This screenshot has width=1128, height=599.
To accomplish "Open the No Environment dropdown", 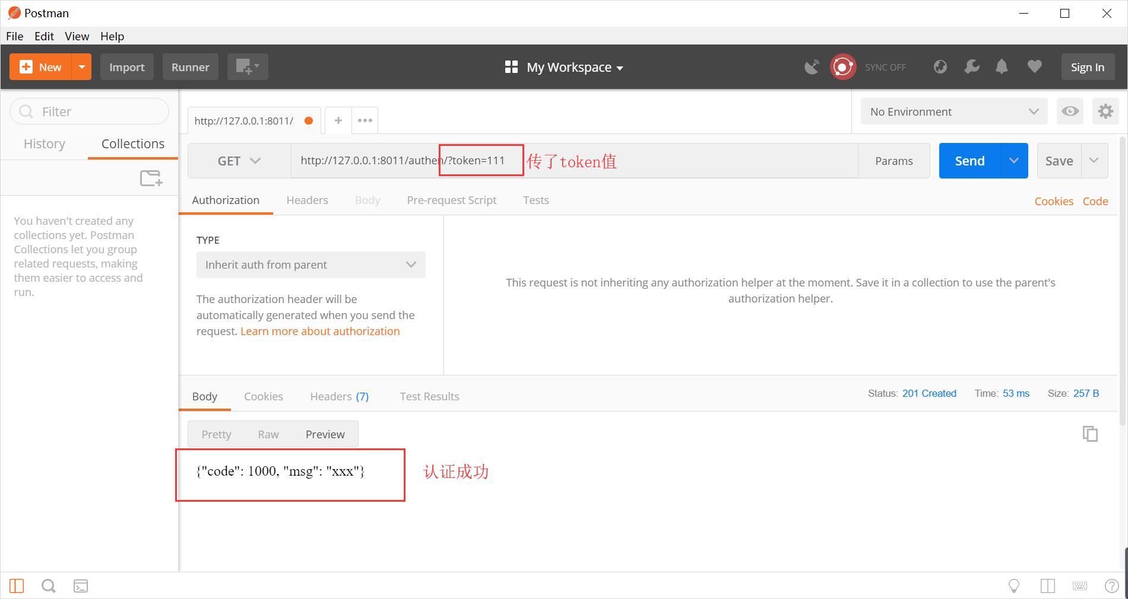I will (x=954, y=111).
